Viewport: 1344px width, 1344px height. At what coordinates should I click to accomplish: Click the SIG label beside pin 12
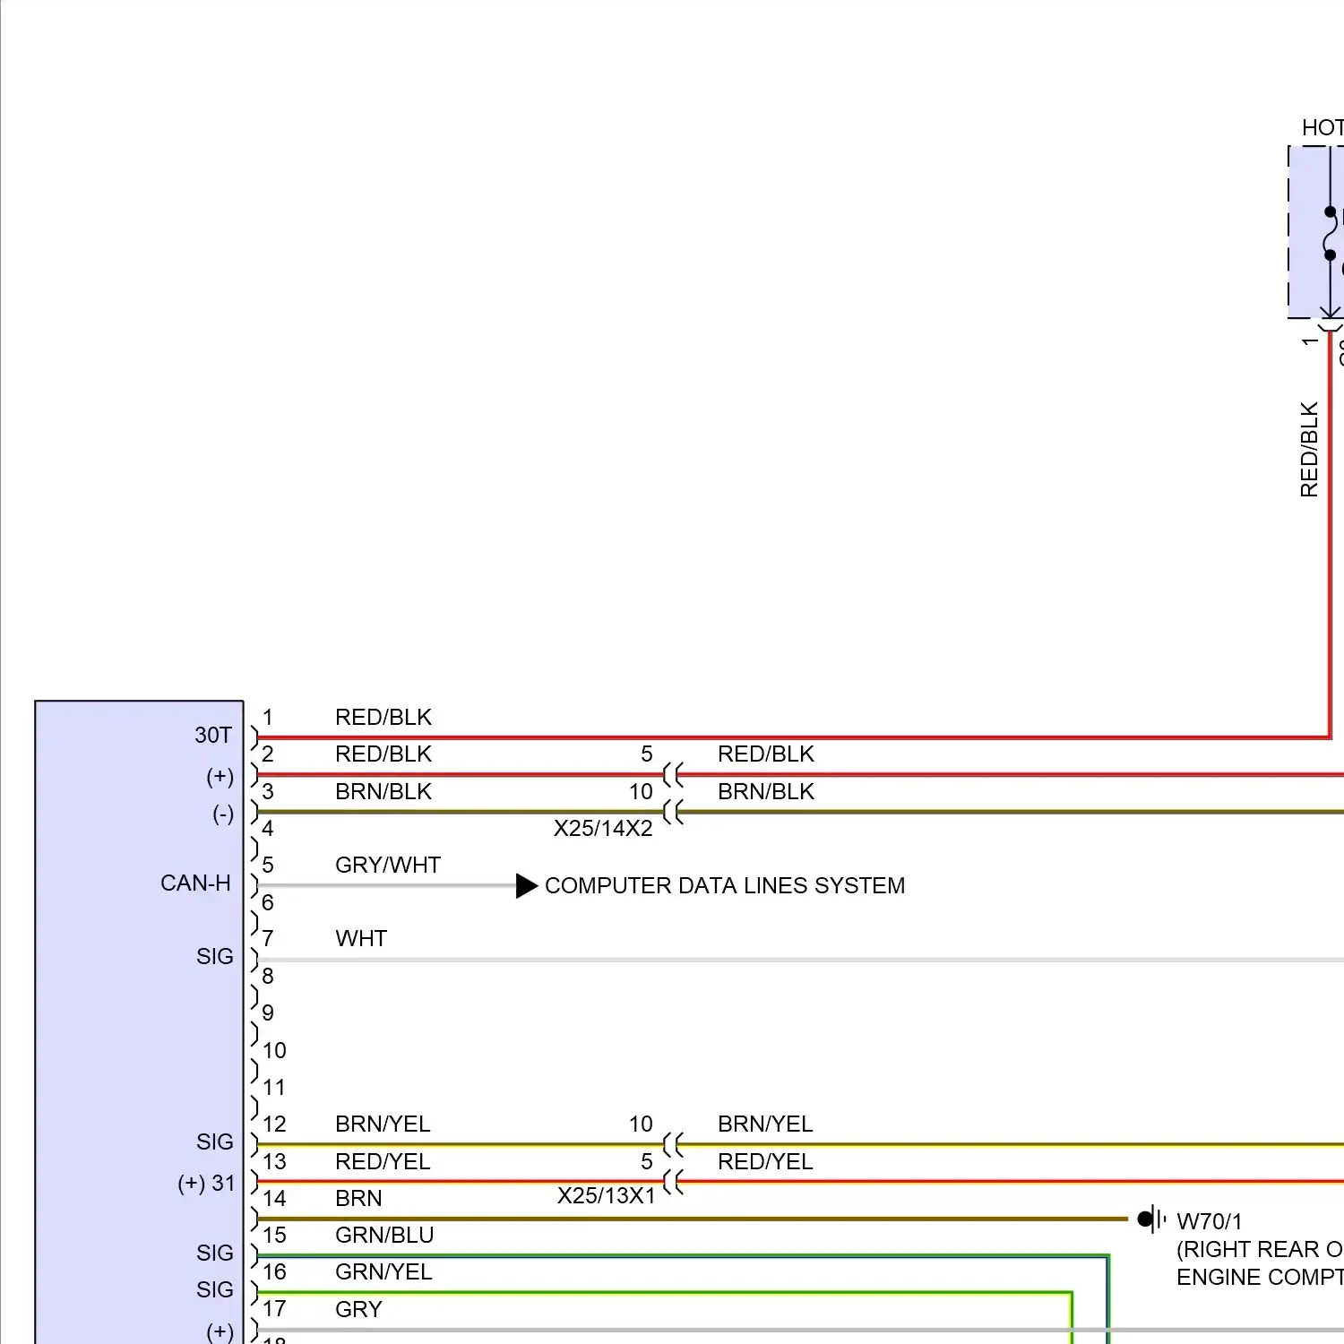pos(215,1142)
